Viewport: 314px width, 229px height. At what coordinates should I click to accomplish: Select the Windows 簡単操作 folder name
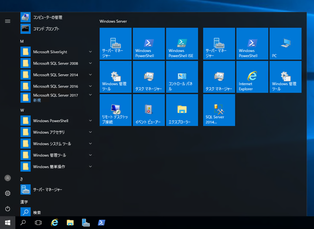49,167
